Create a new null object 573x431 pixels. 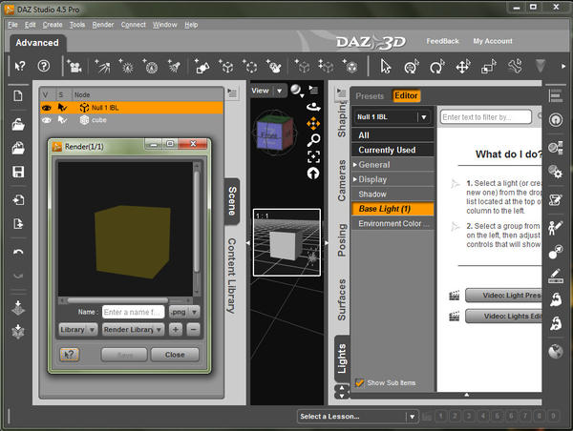pyautogui.click(x=226, y=67)
